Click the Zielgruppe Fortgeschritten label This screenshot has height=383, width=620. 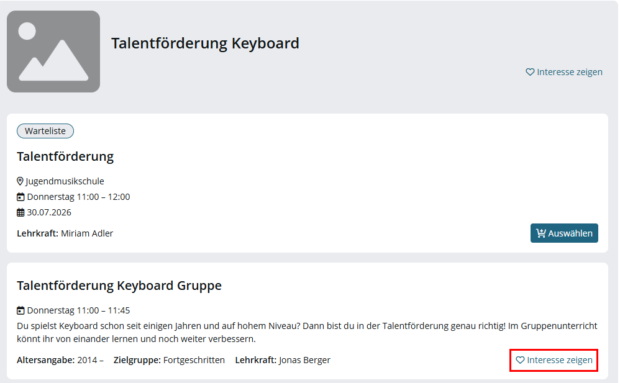(169, 360)
